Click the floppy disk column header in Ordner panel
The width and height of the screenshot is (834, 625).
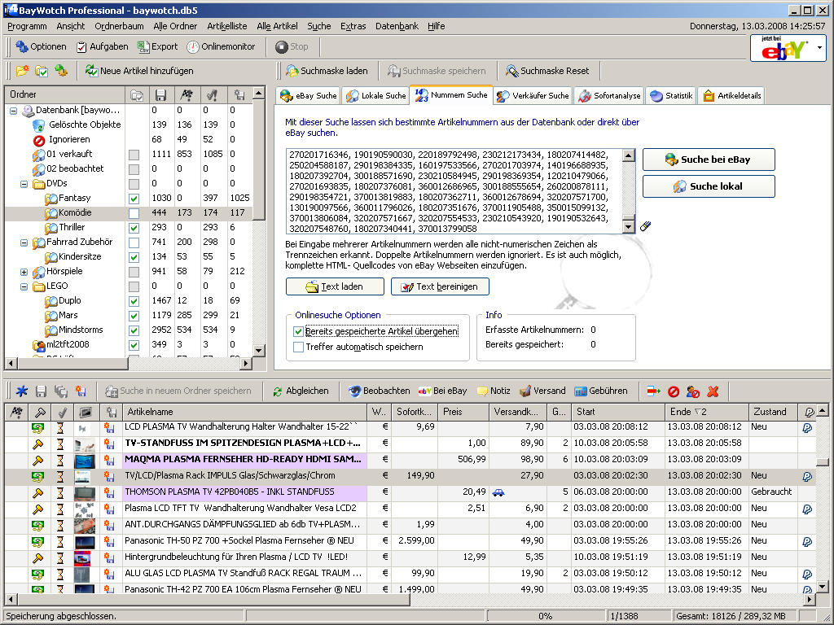tap(160, 94)
